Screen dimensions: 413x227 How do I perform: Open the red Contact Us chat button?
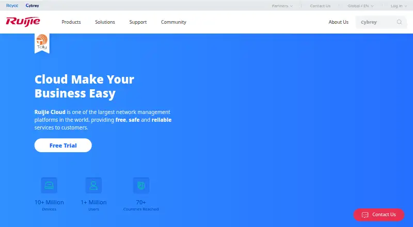378,215
